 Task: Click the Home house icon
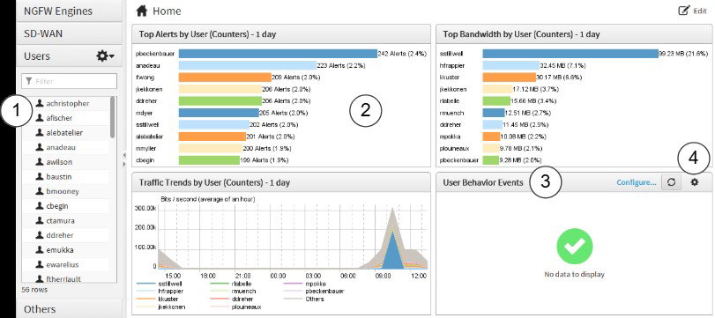pos(142,11)
